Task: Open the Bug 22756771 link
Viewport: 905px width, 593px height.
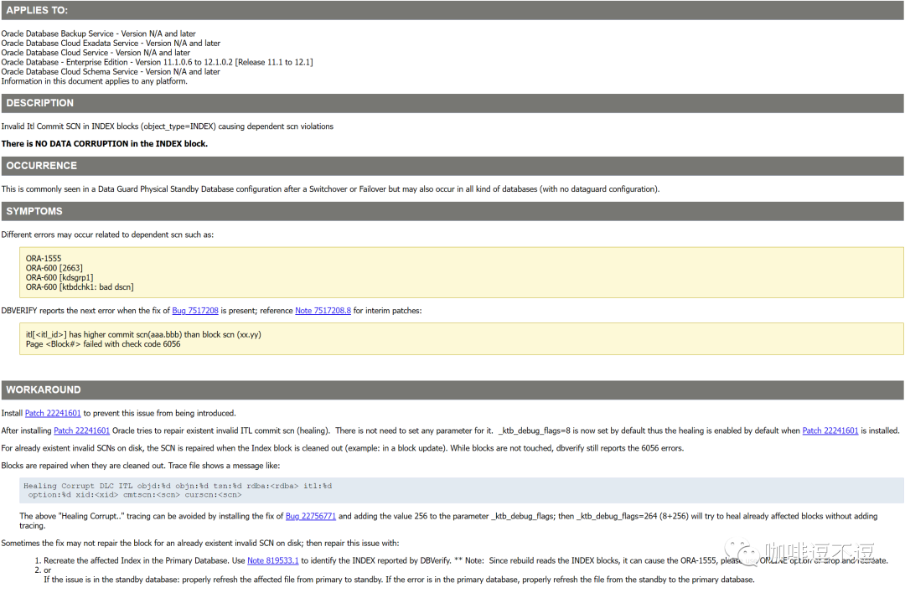Action: 311,516
